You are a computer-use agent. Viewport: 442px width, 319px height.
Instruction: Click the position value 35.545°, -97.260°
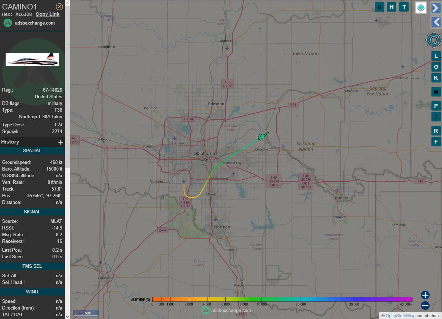(45, 196)
